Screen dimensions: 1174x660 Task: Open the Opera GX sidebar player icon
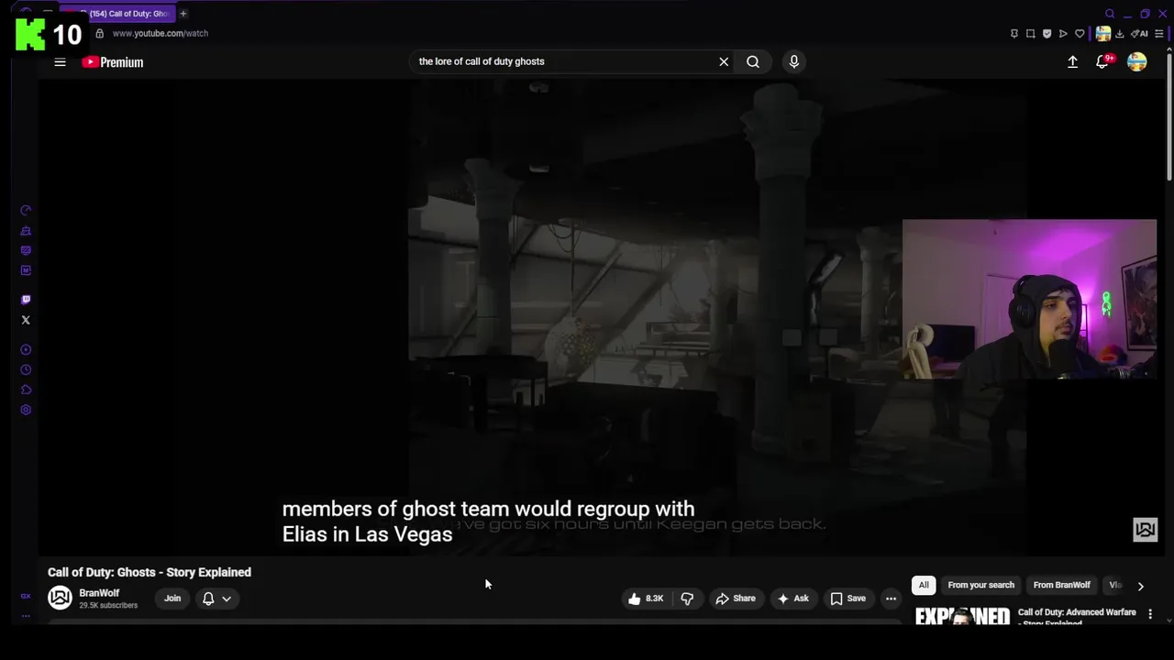coord(26,349)
